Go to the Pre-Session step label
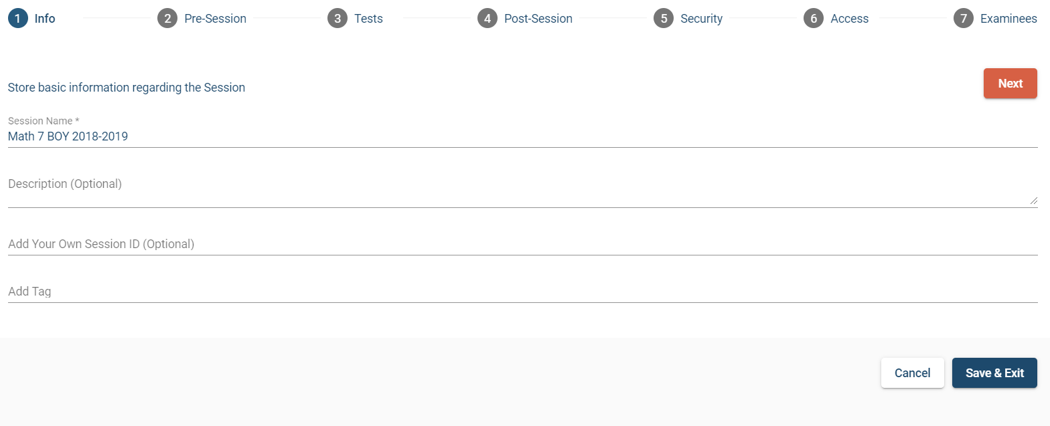The image size is (1050, 426). click(x=215, y=19)
